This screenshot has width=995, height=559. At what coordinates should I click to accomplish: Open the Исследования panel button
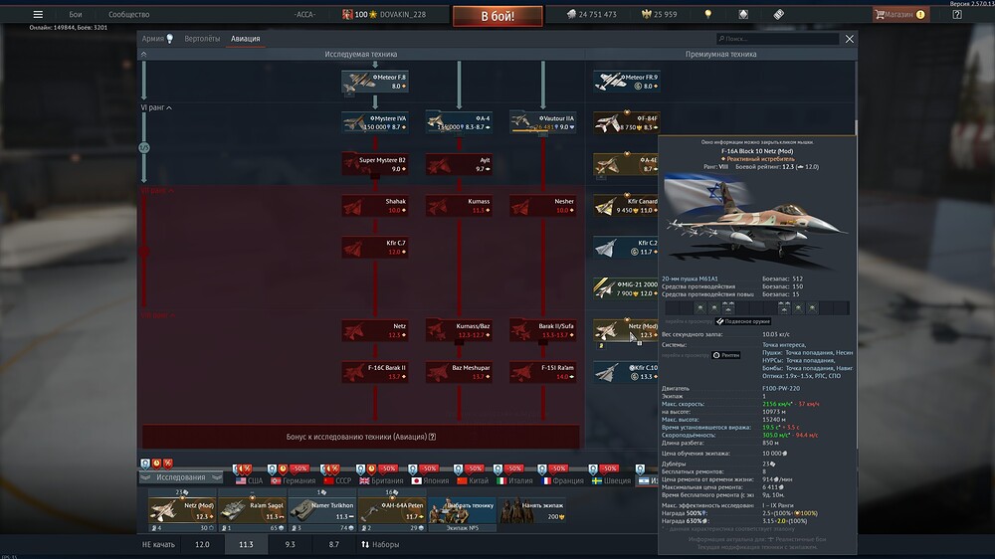181,477
